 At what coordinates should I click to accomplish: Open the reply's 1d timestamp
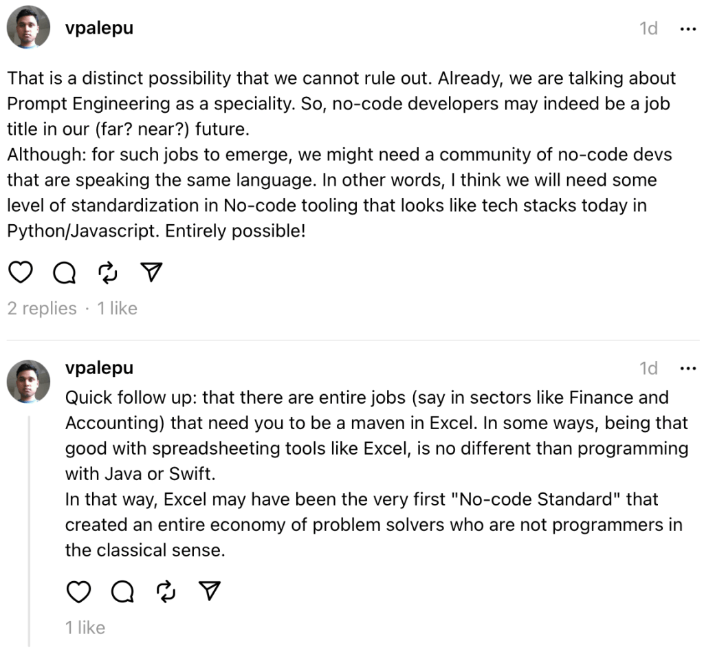[648, 369]
